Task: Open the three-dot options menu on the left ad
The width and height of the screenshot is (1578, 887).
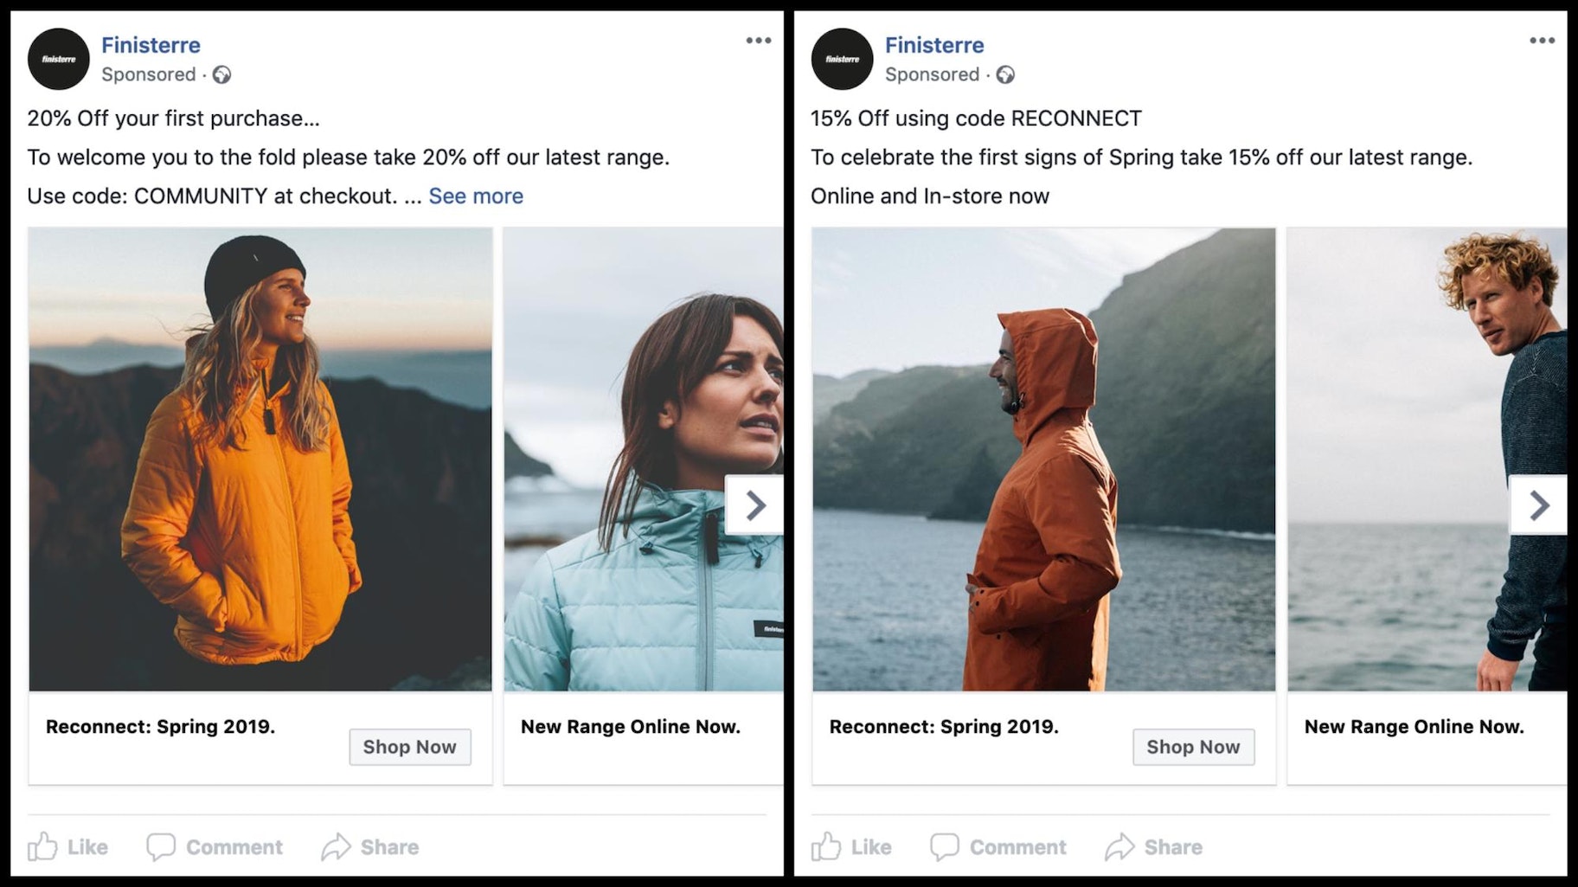Action: pos(757,40)
